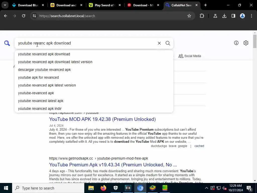Image resolution: width=257 pixels, height=193 pixels.
Task: Choose suggestion youtube revanced apk download latest version
Action: click(x=94, y=62)
